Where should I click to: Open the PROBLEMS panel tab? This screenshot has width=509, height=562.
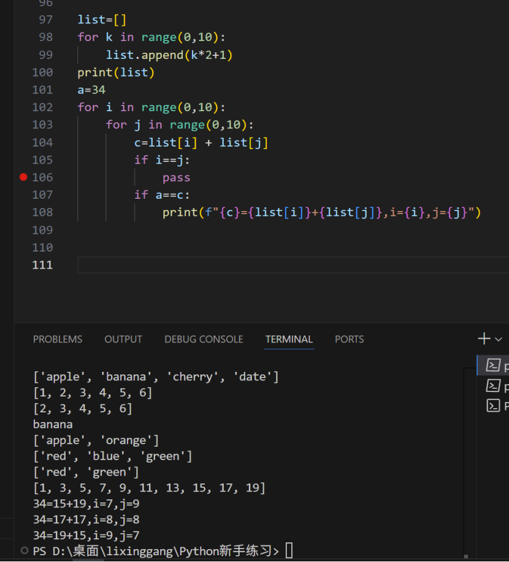57,339
